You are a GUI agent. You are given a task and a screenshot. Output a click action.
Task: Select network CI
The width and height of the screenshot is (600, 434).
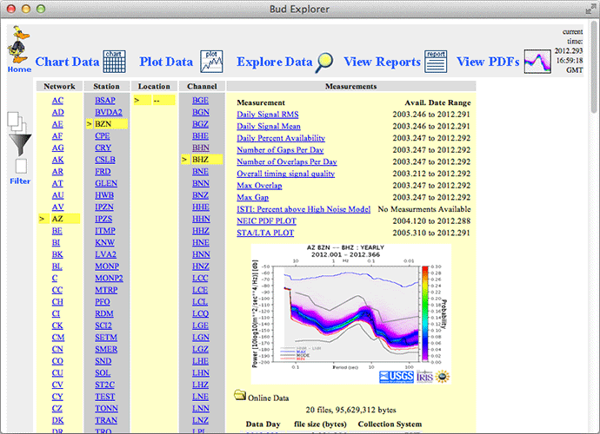pos(56,313)
